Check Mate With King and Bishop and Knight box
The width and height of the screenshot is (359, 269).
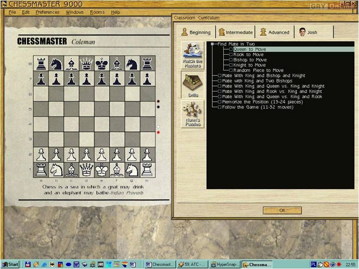(x=220, y=75)
